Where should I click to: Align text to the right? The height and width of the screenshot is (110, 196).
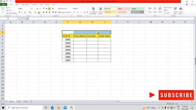pyautogui.click(x=49, y=12)
